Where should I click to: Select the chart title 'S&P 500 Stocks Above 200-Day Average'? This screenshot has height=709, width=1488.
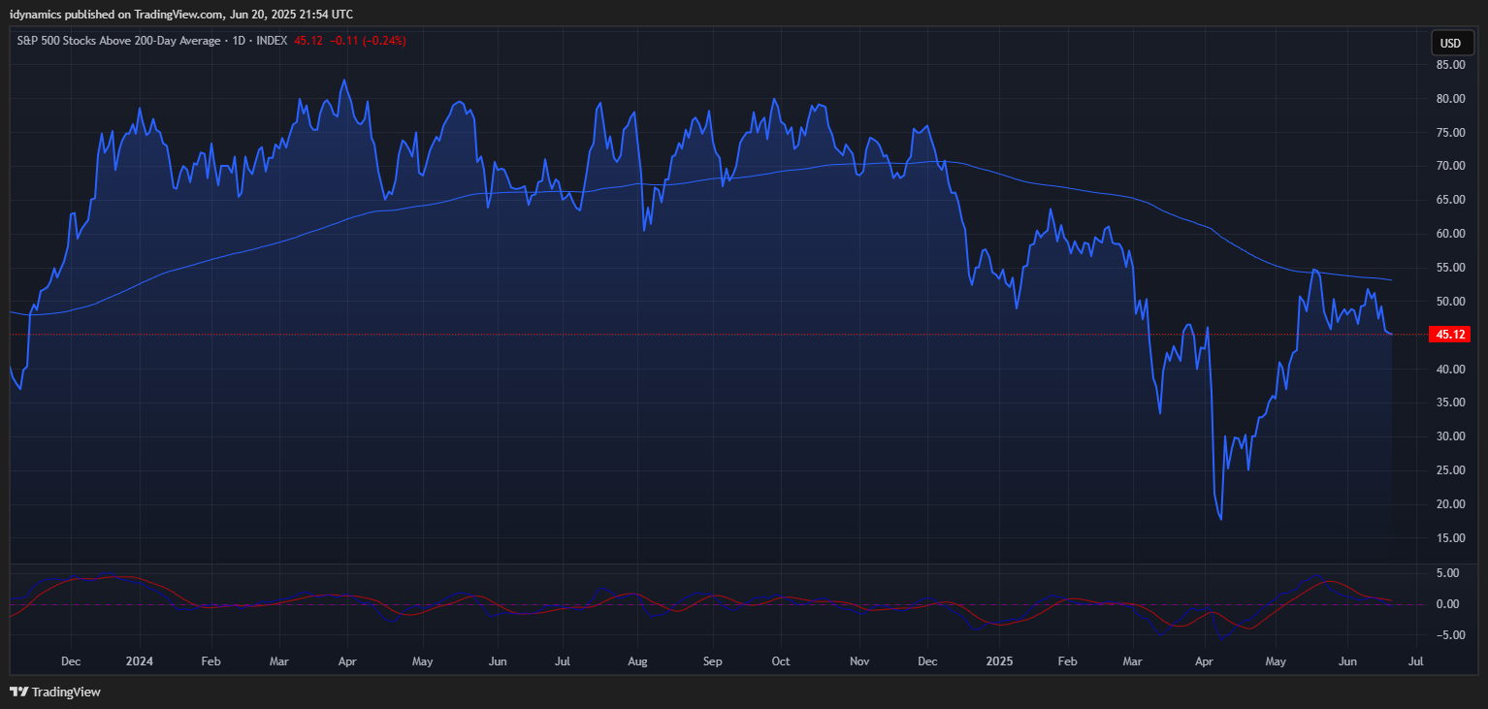pos(118,41)
